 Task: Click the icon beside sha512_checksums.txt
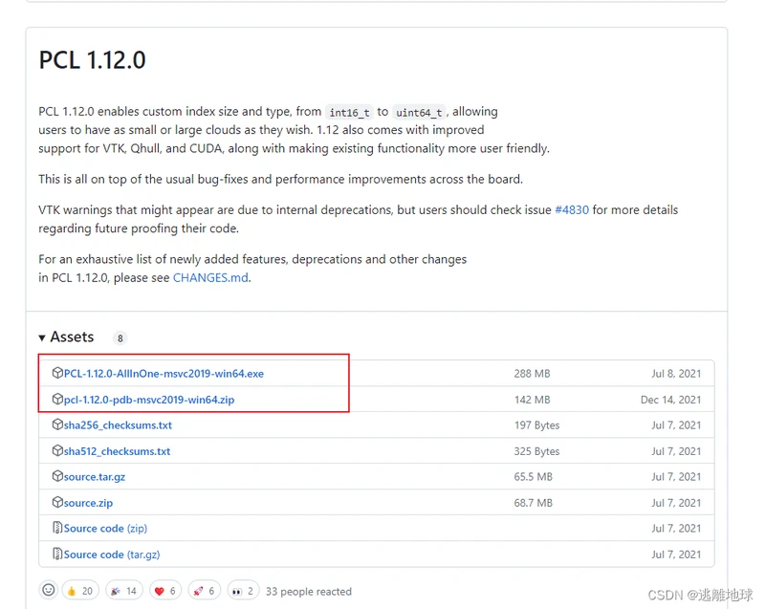coord(57,450)
